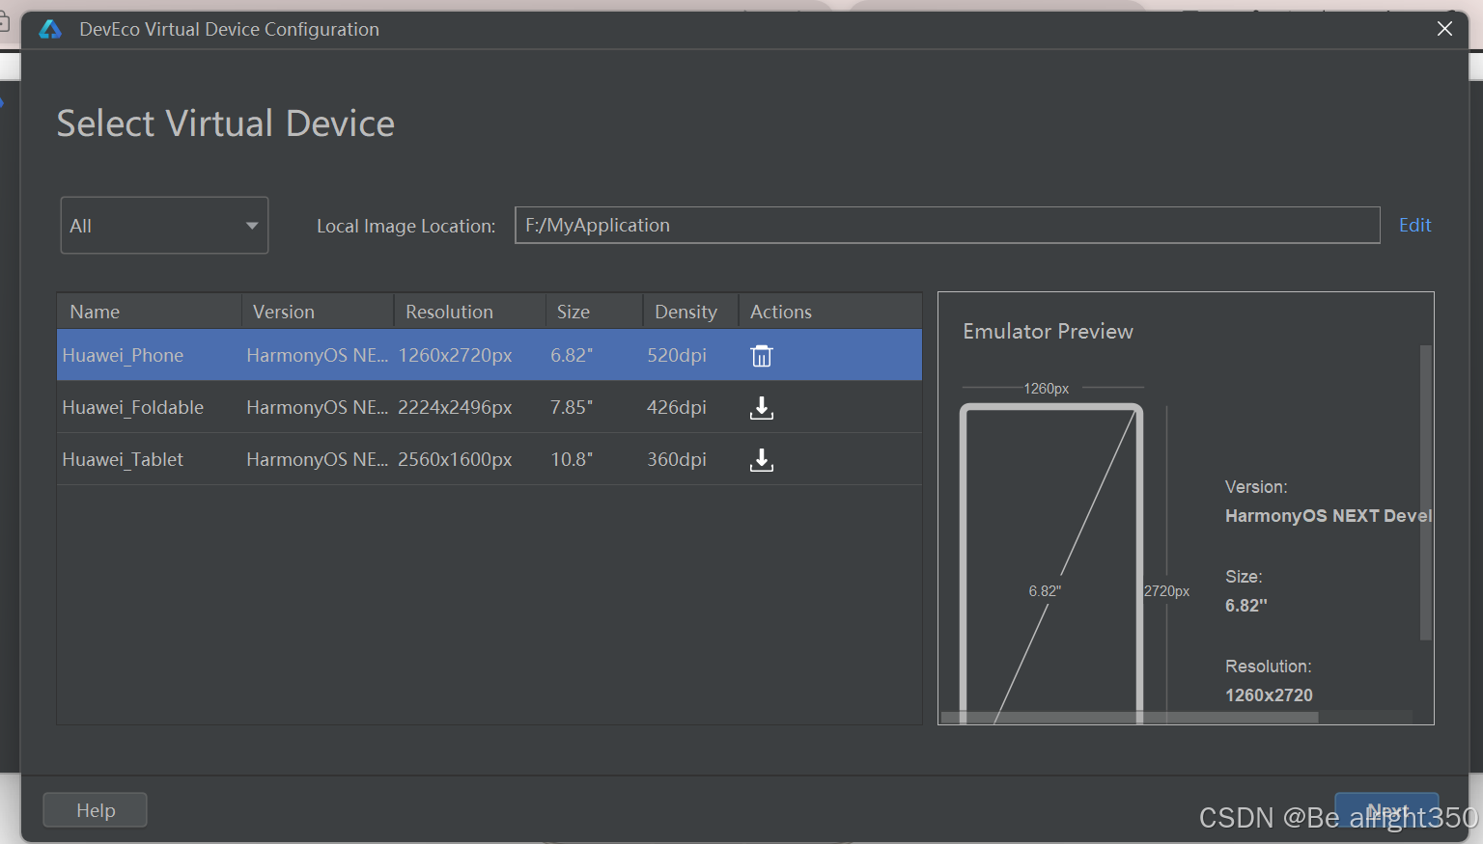Click the DevEco Studio logo icon

click(50, 30)
